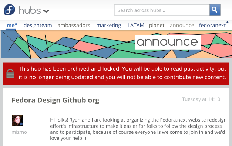Screen dimensions: 232x146
Task: Expand the hubs dropdown chevron
Action: pyautogui.click(x=46, y=11)
